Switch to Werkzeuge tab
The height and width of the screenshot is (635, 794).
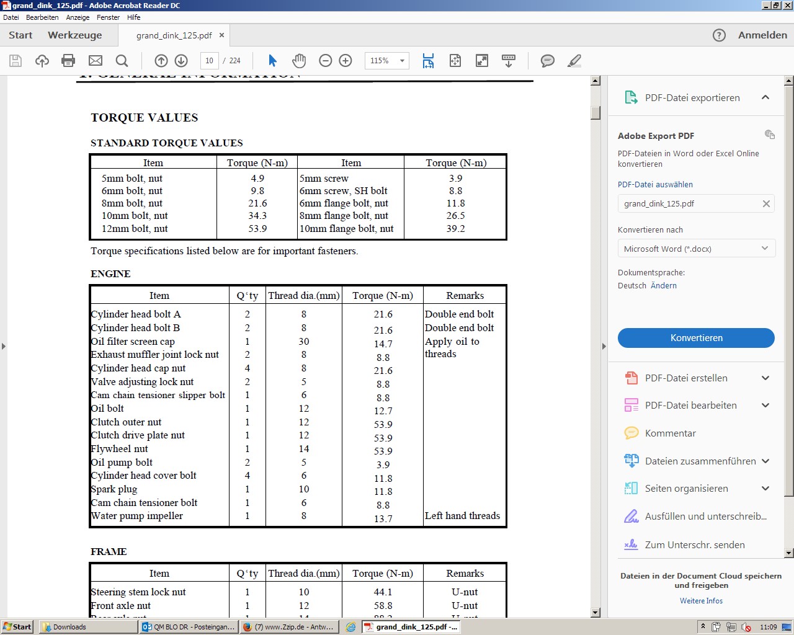pyautogui.click(x=75, y=35)
